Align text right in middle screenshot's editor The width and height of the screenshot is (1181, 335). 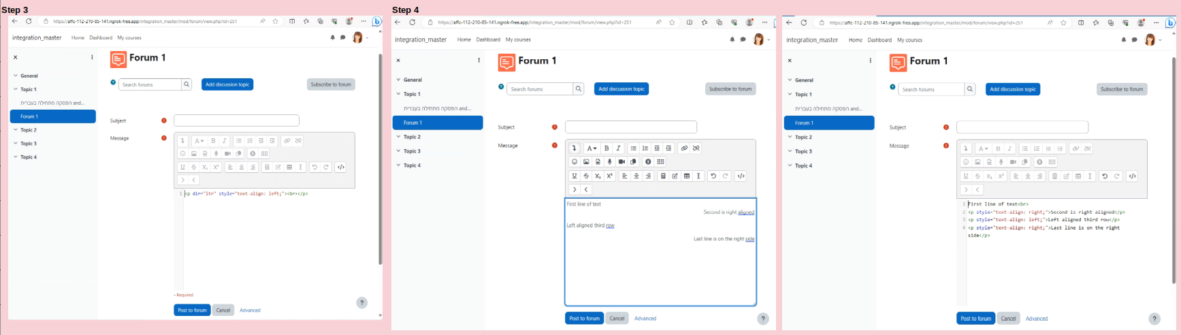click(x=648, y=176)
